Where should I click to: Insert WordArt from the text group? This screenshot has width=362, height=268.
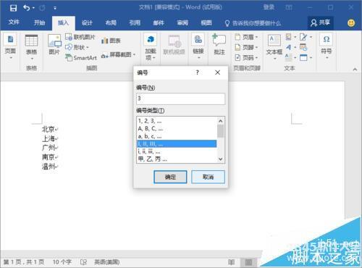(x=290, y=47)
